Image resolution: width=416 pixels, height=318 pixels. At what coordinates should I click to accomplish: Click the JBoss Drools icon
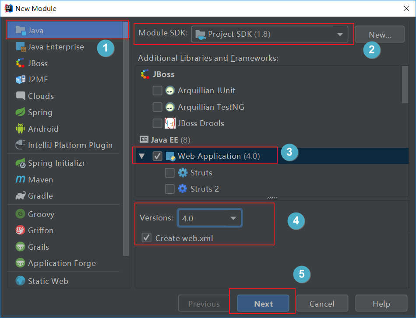[170, 123]
